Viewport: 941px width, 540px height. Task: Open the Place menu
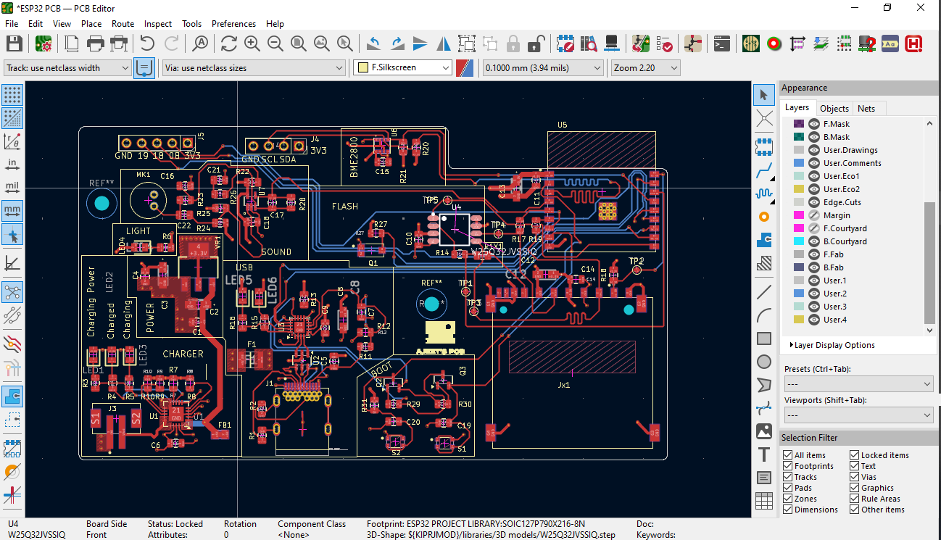(x=91, y=23)
